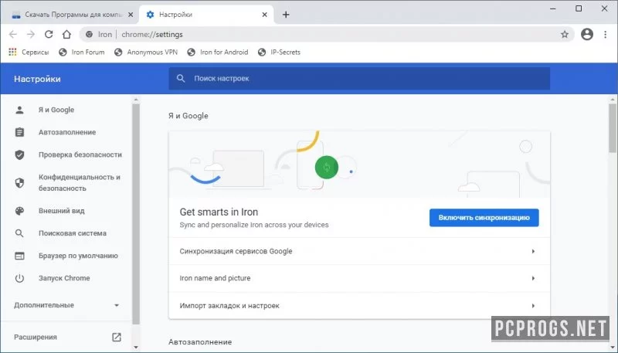Reload the page with the refresh icon
The width and height of the screenshot is (618, 353).
(x=49, y=35)
